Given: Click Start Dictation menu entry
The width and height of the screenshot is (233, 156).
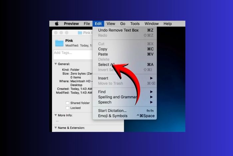Looking at the screenshot, I should 124,111.
